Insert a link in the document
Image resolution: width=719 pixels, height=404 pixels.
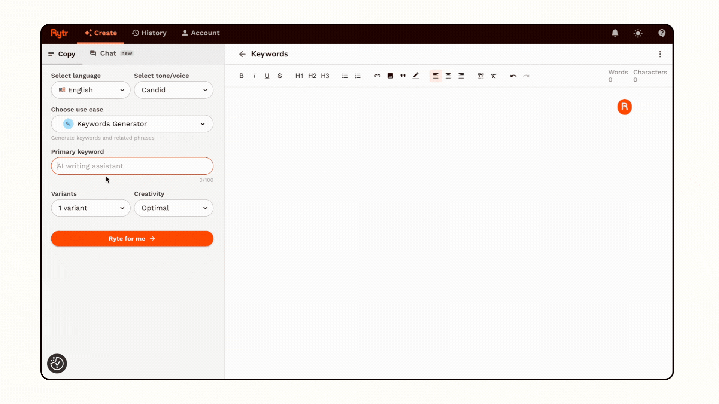click(377, 76)
